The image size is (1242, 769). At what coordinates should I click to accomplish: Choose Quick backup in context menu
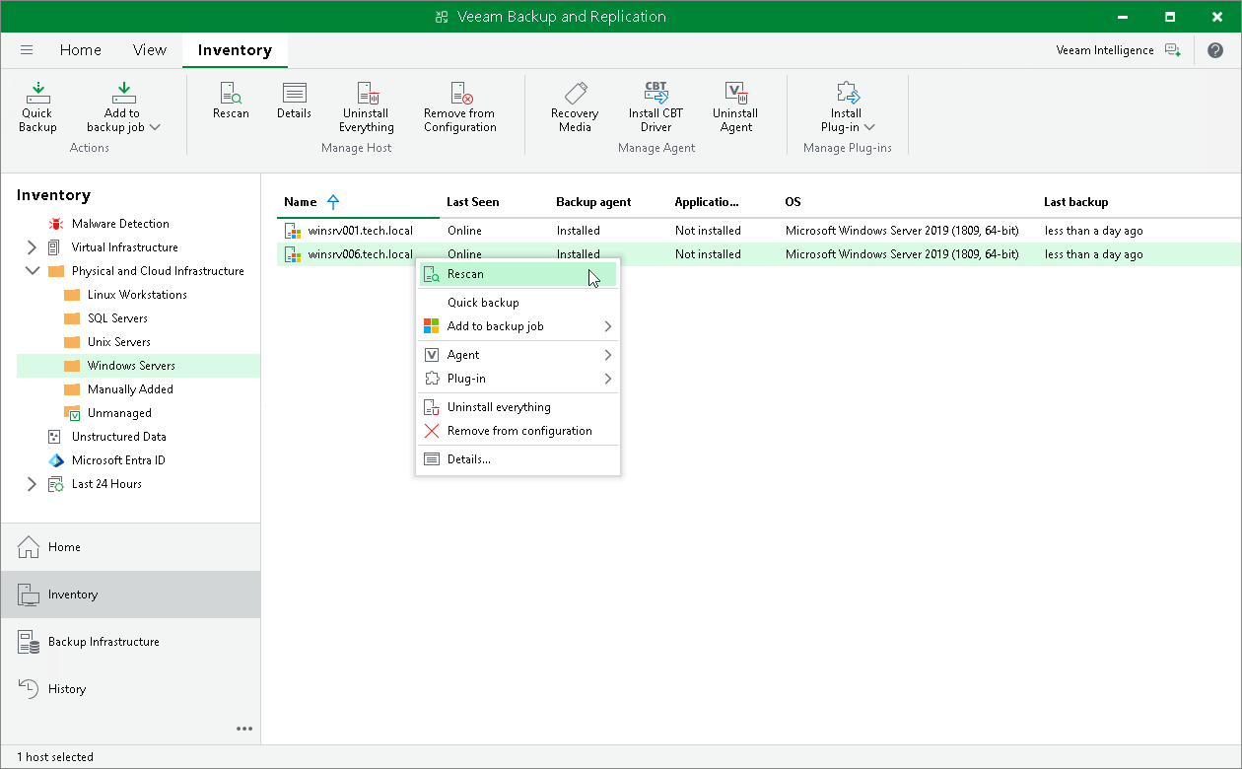(517, 303)
